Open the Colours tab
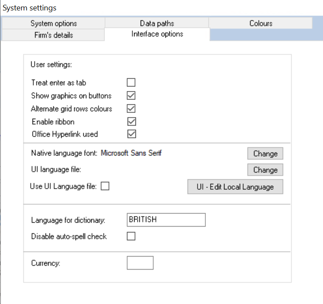 tap(260, 23)
